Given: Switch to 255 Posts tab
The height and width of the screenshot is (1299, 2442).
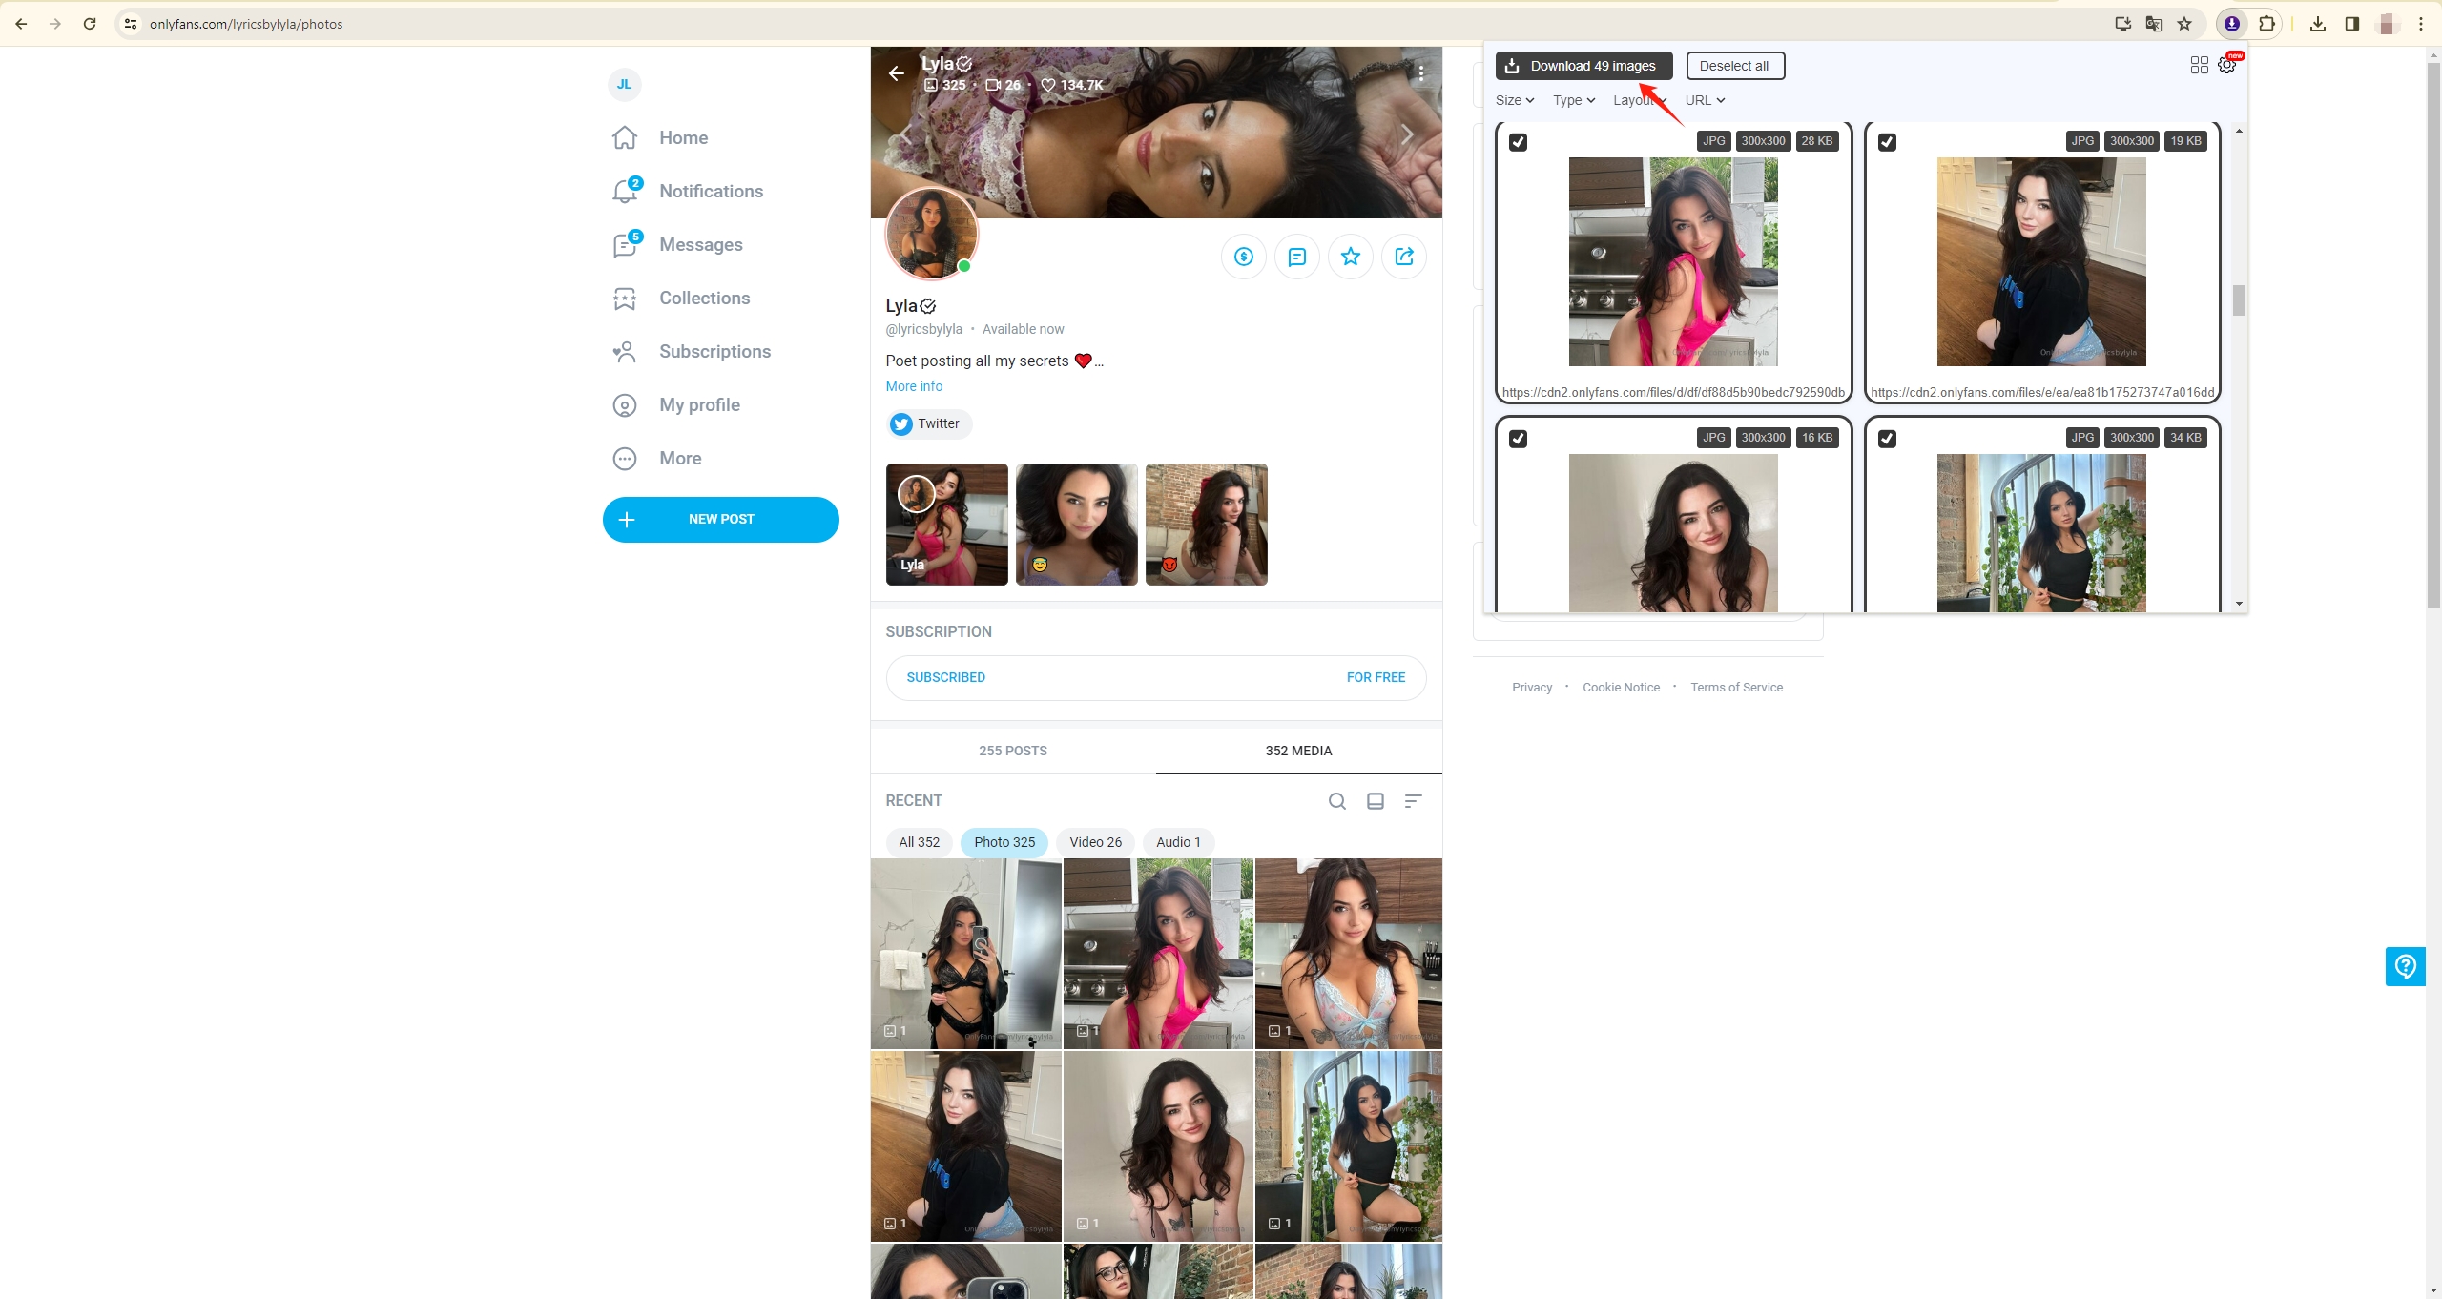Looking at the screenshot, I should click(1013, 750).
